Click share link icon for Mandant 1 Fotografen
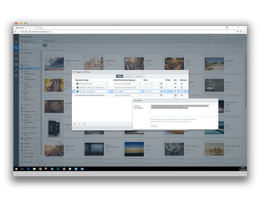 175,92
